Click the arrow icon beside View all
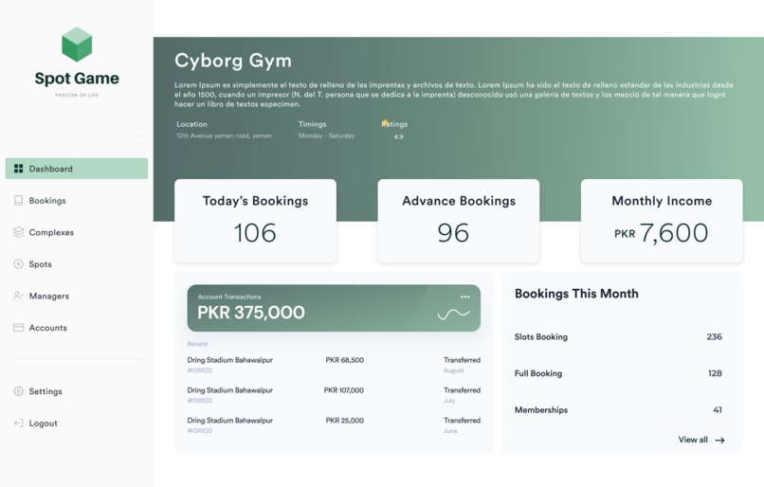Viewport: 764px width, 487px height. (719, 441)
